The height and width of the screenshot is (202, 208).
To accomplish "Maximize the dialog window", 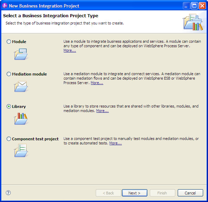I will coord(194,6).
